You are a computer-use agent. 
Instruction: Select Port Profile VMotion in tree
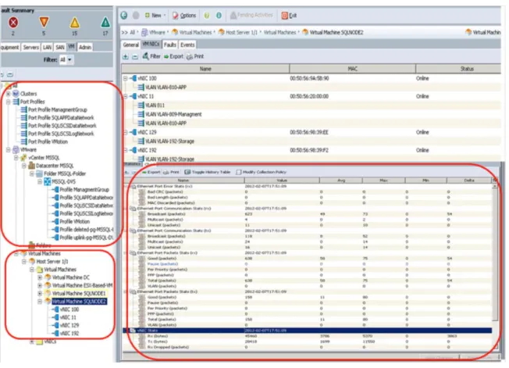(48, 141)
